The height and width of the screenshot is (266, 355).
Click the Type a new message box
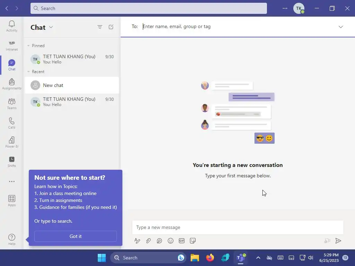tap(238, 227)
